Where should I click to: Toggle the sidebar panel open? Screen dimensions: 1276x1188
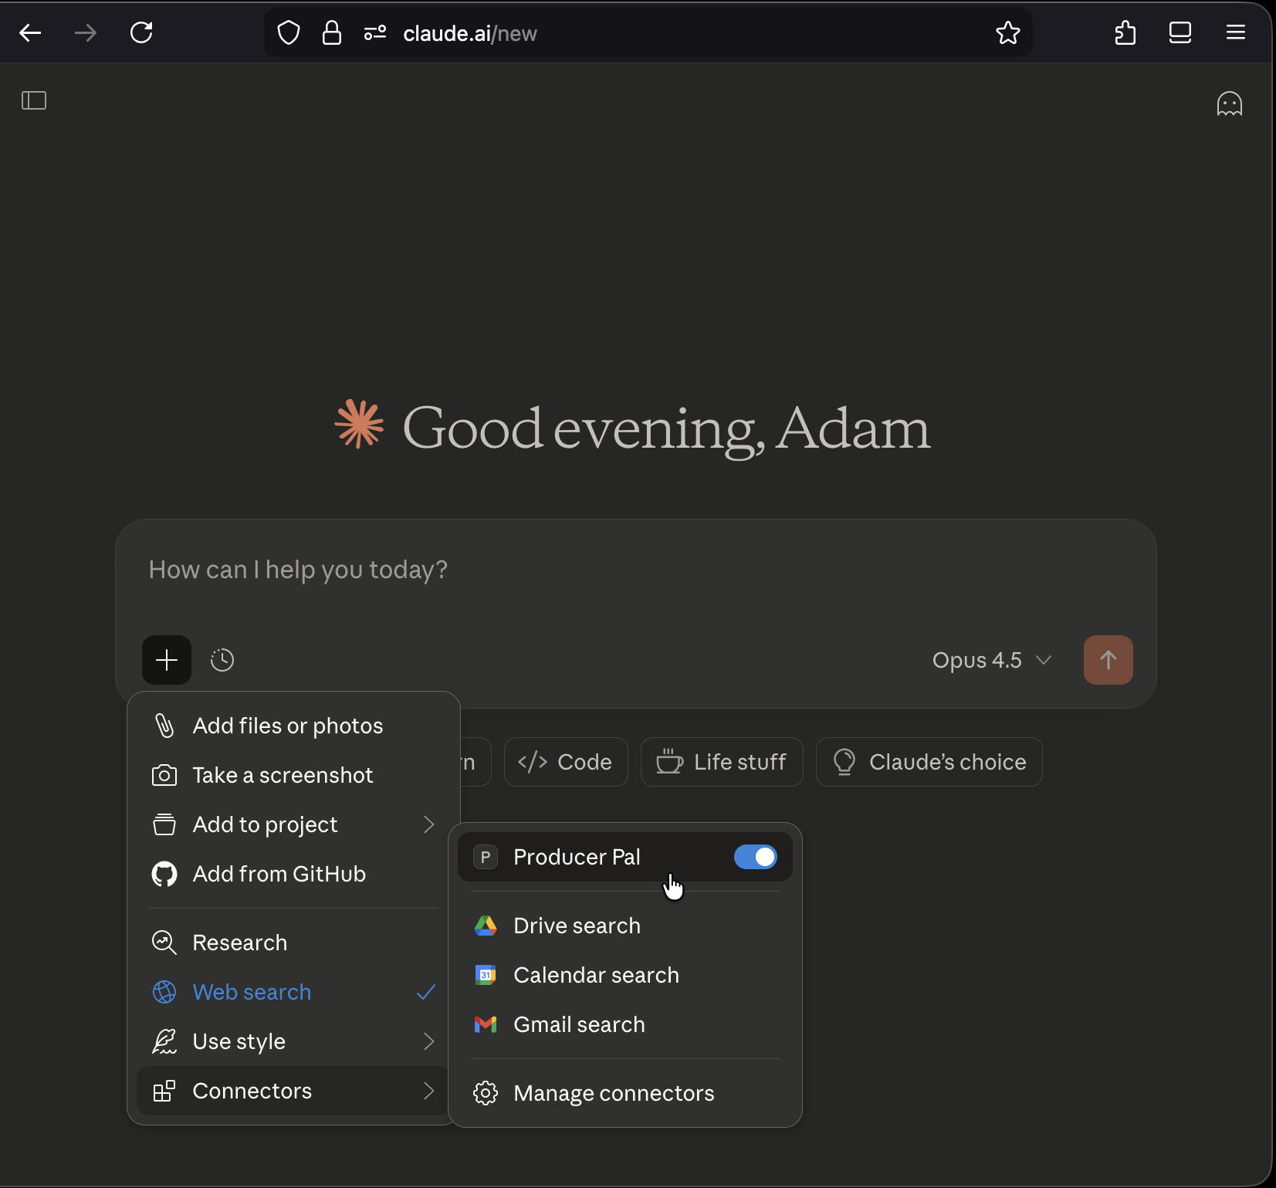coord(34,101)
